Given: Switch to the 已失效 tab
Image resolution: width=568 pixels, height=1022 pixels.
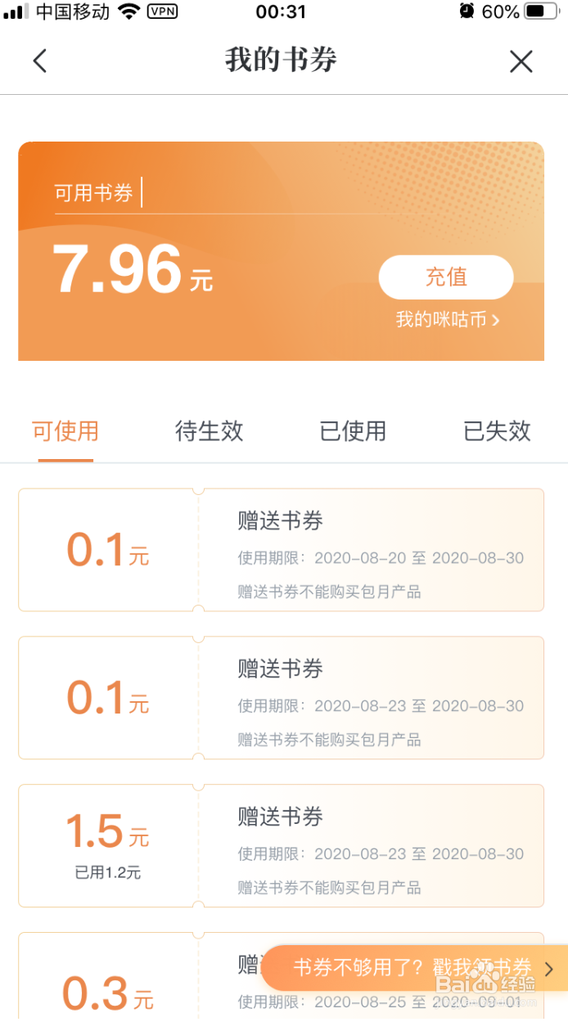Looking at the screenshot, I should pyautogui.click(x=497, y=431).
